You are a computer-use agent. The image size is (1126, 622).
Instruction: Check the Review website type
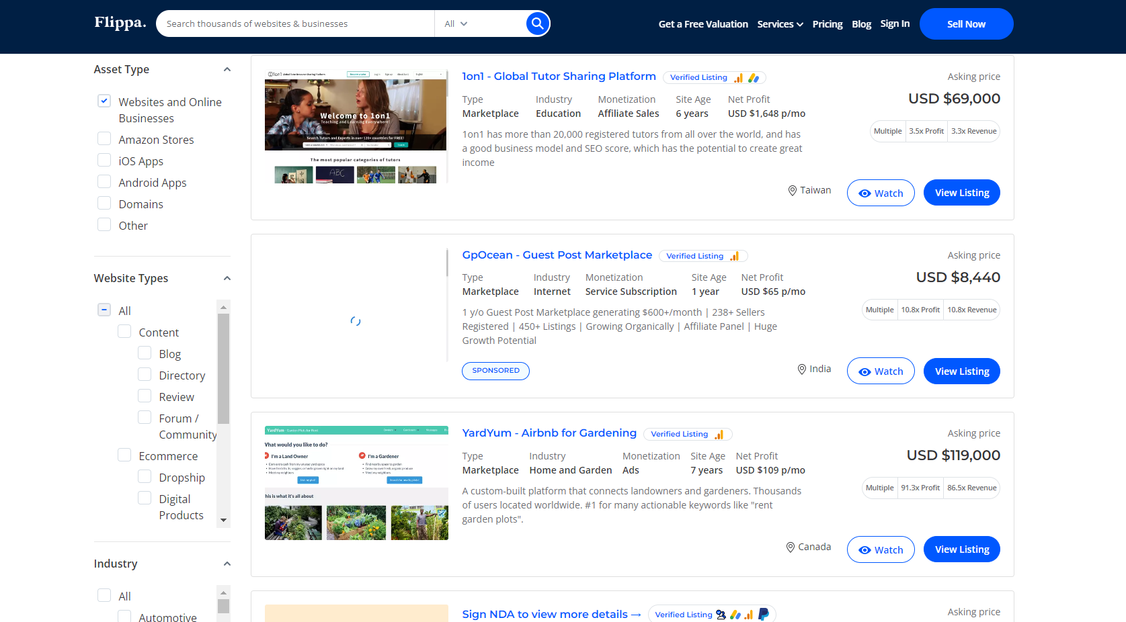[145, 396]
